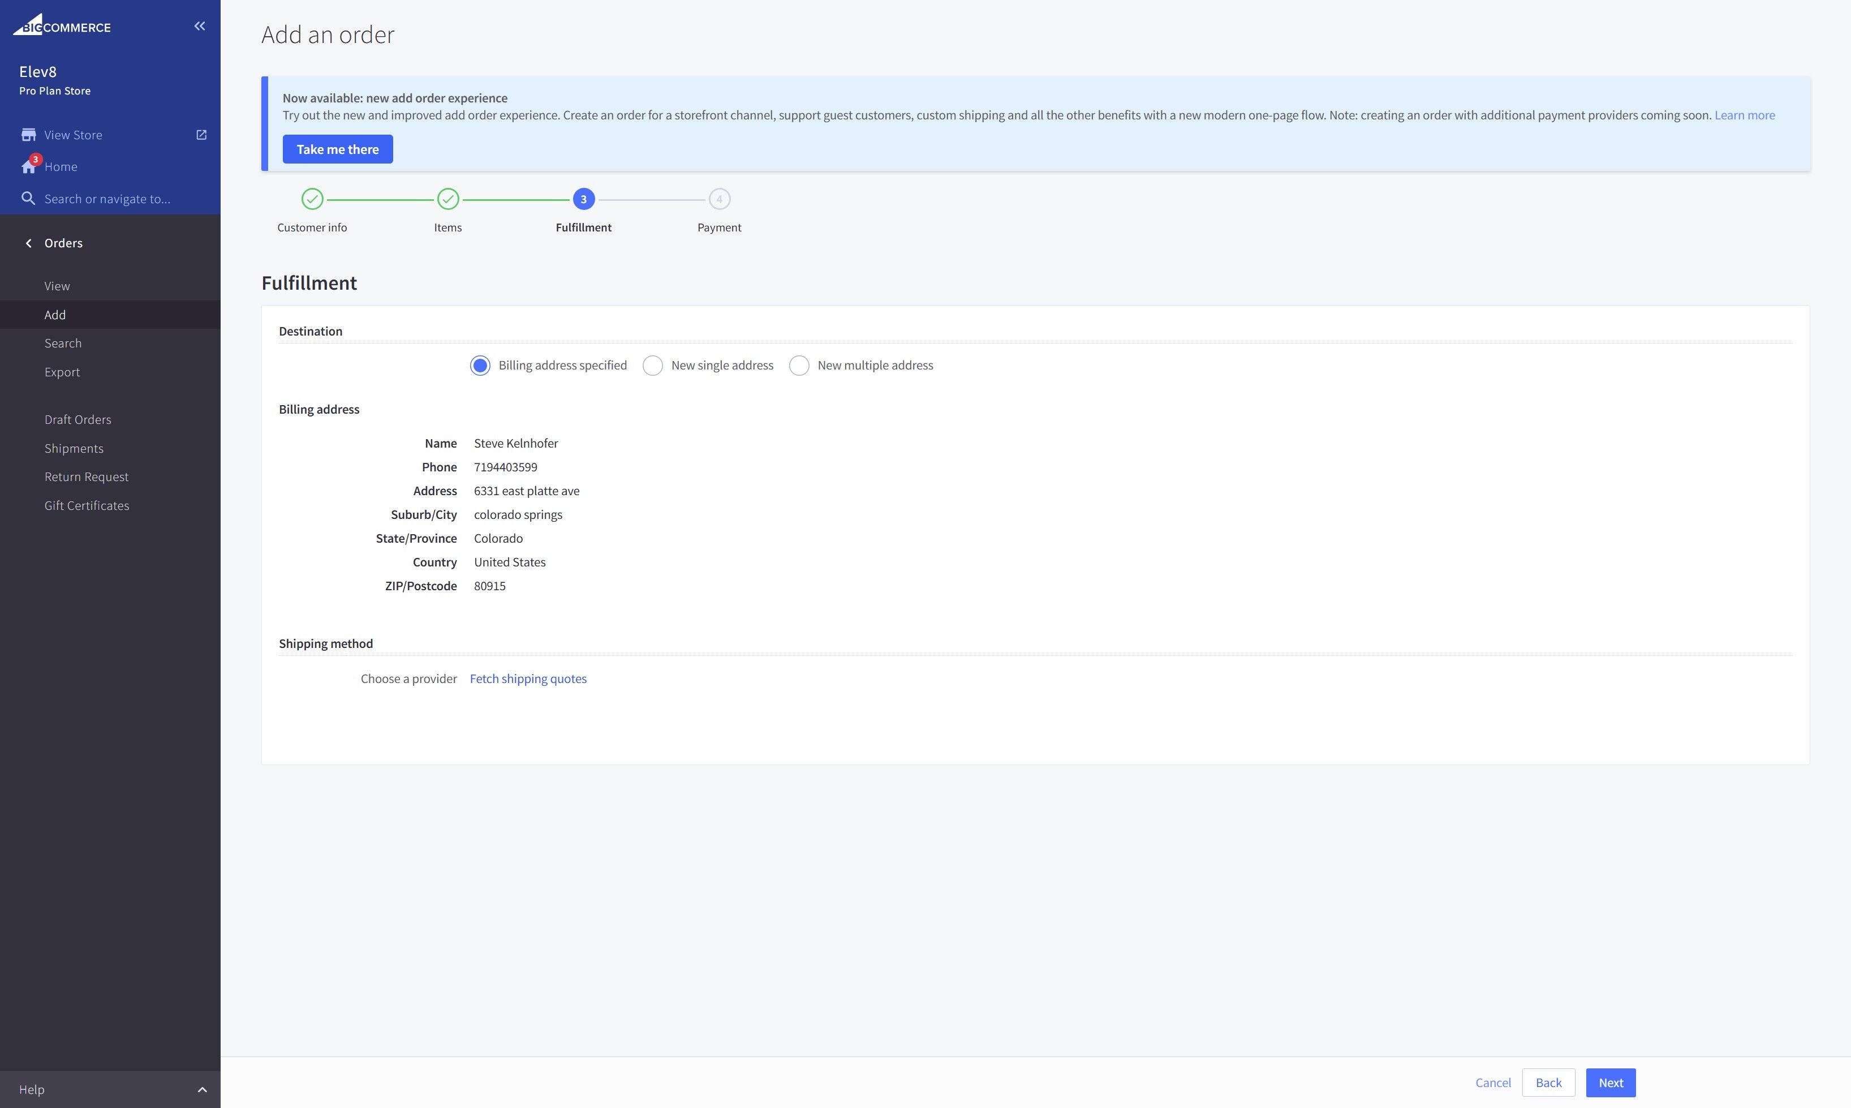Select Billing address specified radio button
This screenshot has width=1851, height=1108.
(x=480, y=365)
